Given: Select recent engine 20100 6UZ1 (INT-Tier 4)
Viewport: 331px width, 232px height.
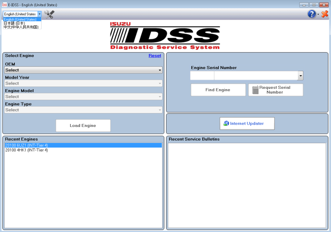Looking at the screenshot, I should [27, 145].
